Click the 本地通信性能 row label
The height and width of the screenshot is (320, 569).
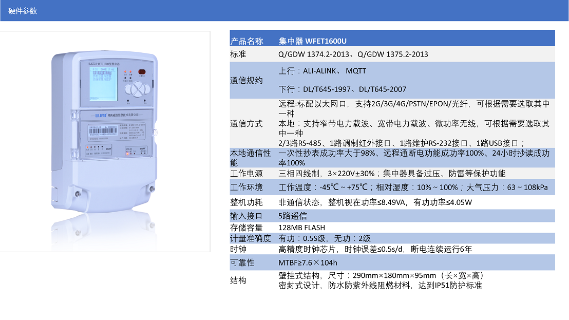[251, 158]
